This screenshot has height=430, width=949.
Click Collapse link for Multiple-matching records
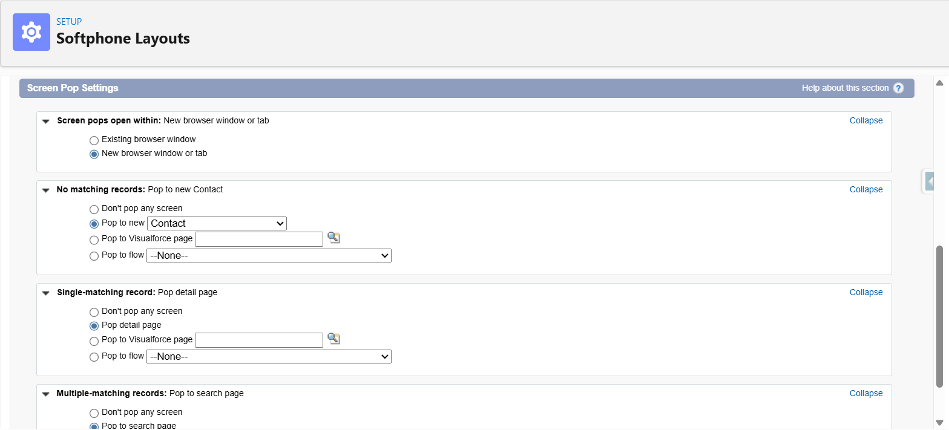[865, 393]
